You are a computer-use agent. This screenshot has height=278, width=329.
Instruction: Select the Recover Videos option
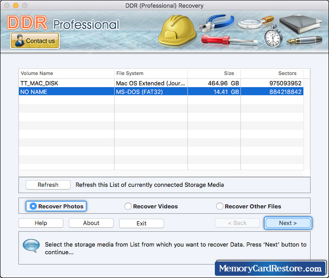(x=151, y=206)
